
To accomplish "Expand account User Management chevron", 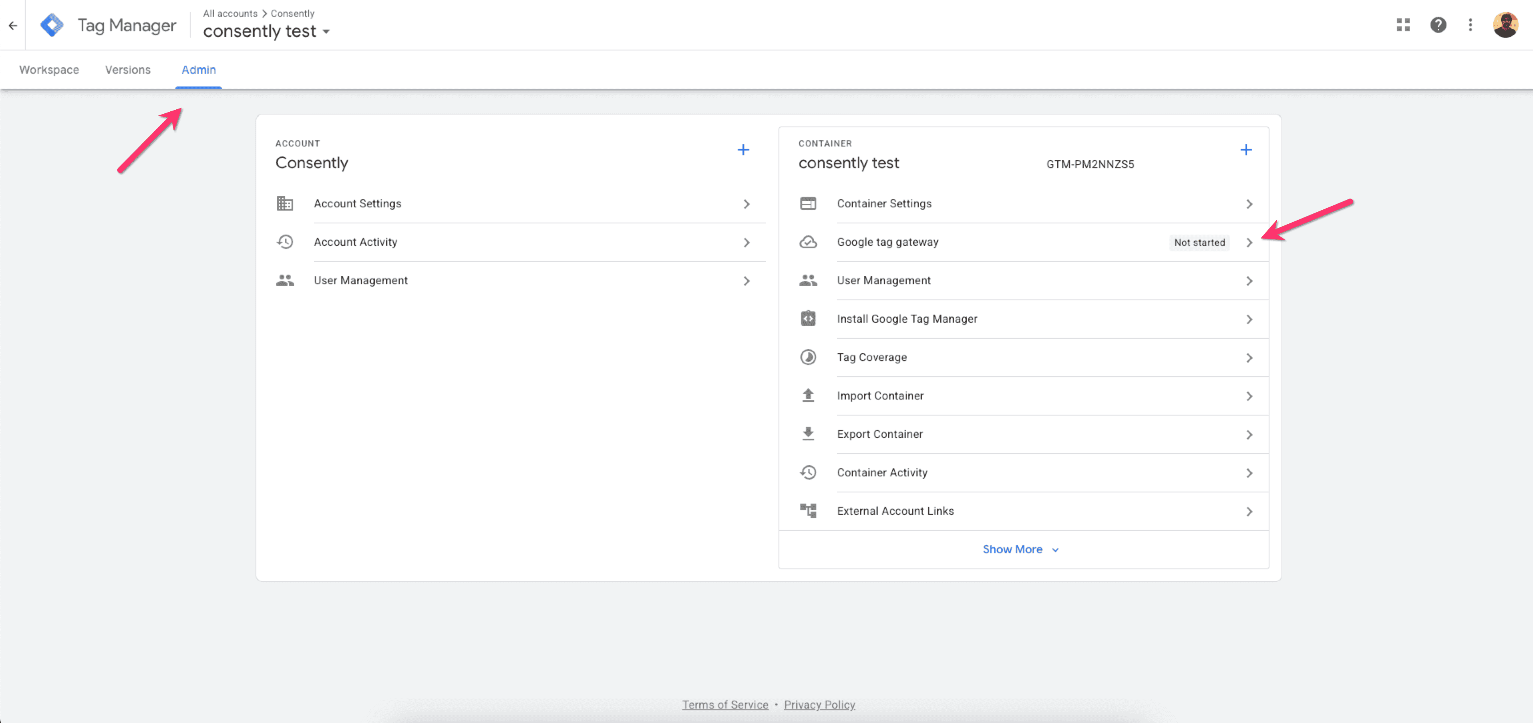I will point(746,281).
